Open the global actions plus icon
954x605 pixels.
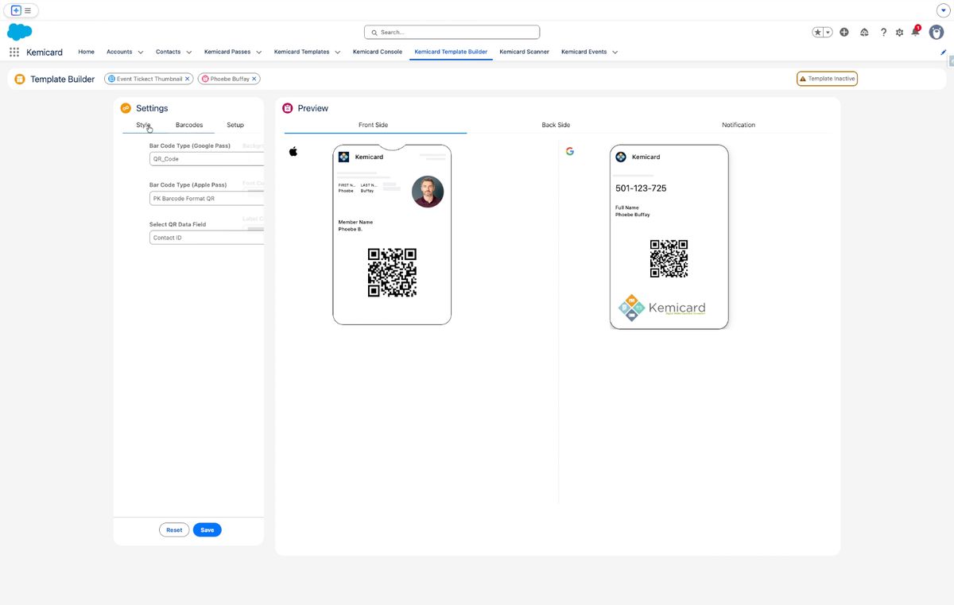click(844, 32)
